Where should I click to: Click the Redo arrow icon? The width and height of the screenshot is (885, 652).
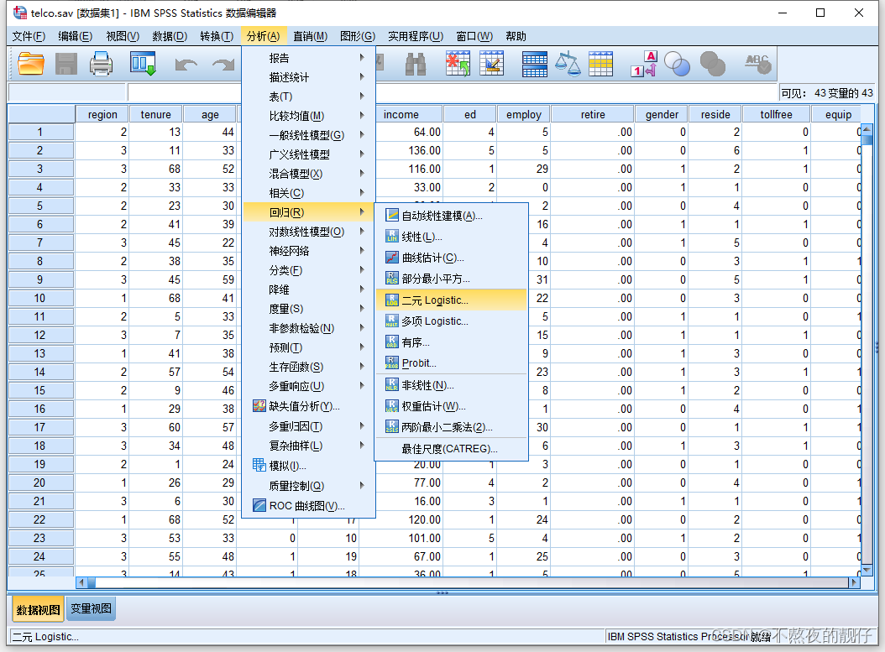coord(223,65)
